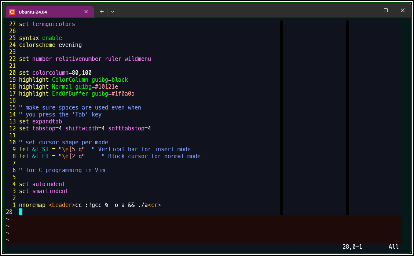Click cursor position '28,0-1' in ruler

click(x=352, y=247)
